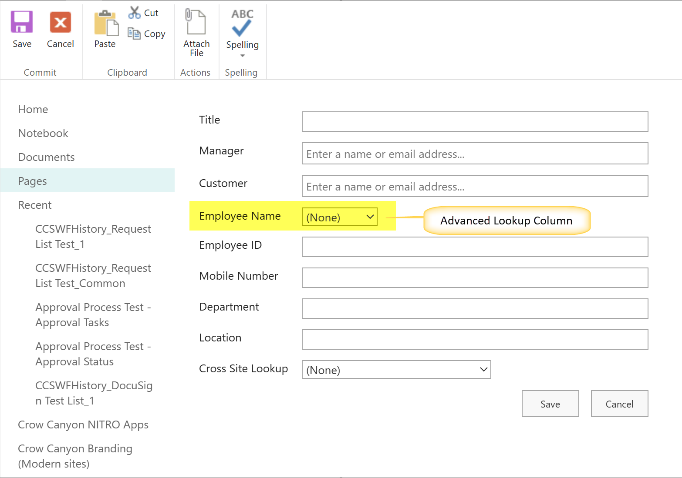
Task: Open Approval Process Test - Approval Status
Action: pyautogui.click(x=93, y=354)
